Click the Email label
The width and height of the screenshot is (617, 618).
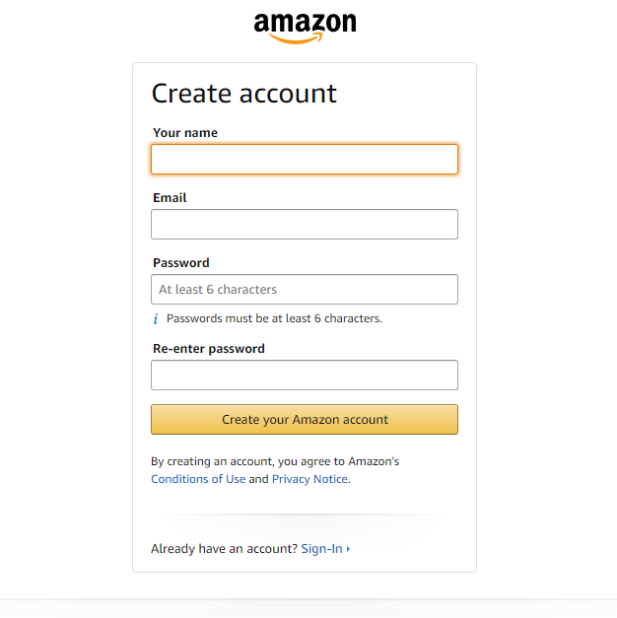170,198
